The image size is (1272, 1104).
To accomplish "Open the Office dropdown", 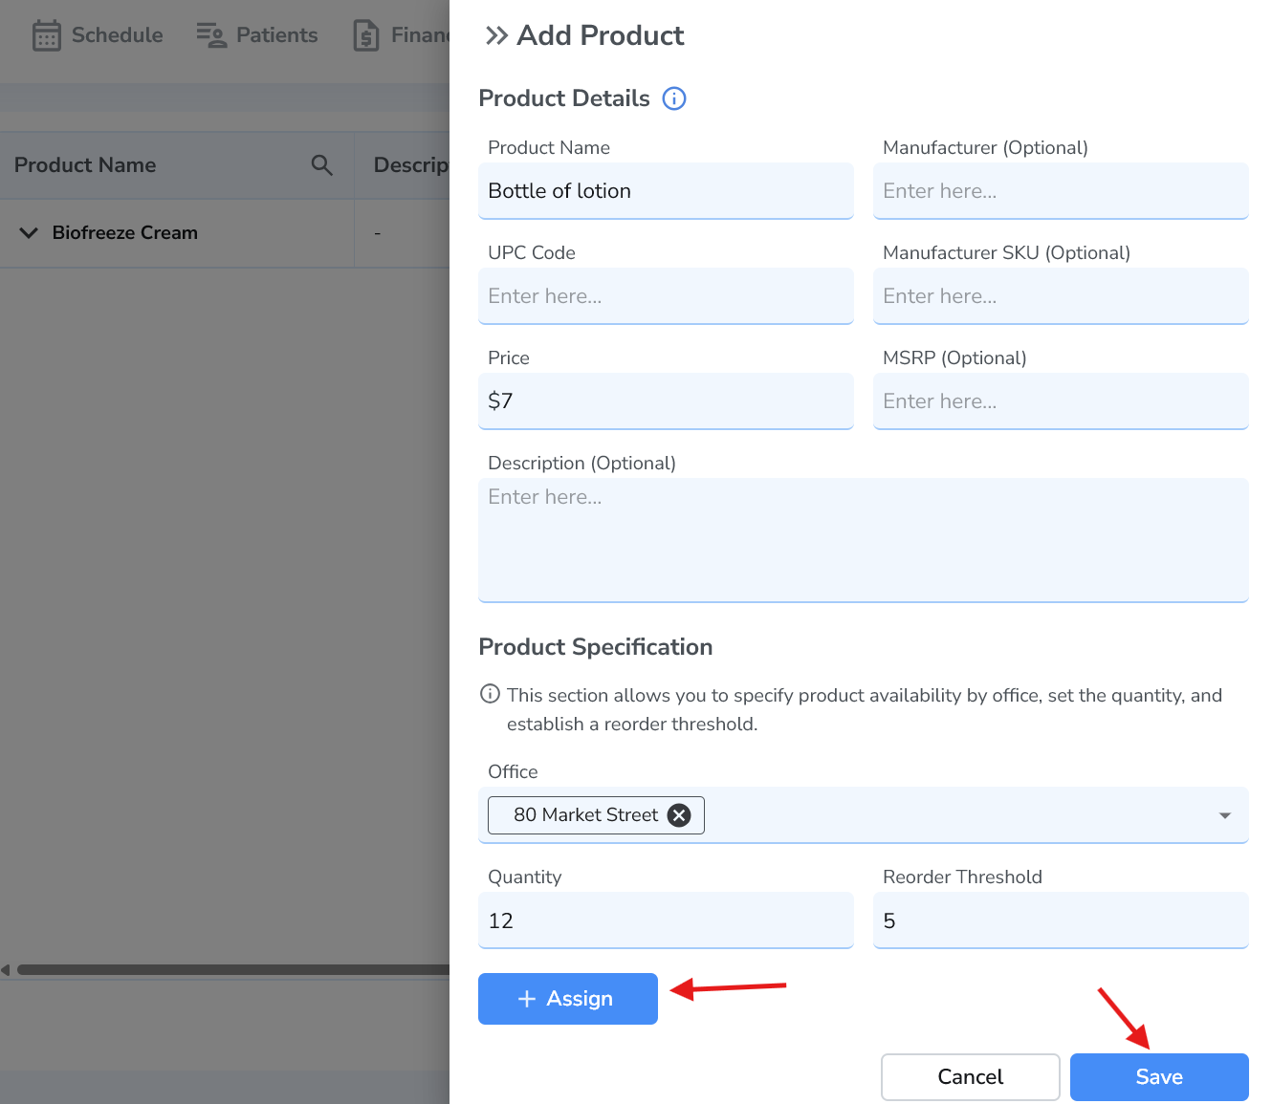I will 1224,814.
